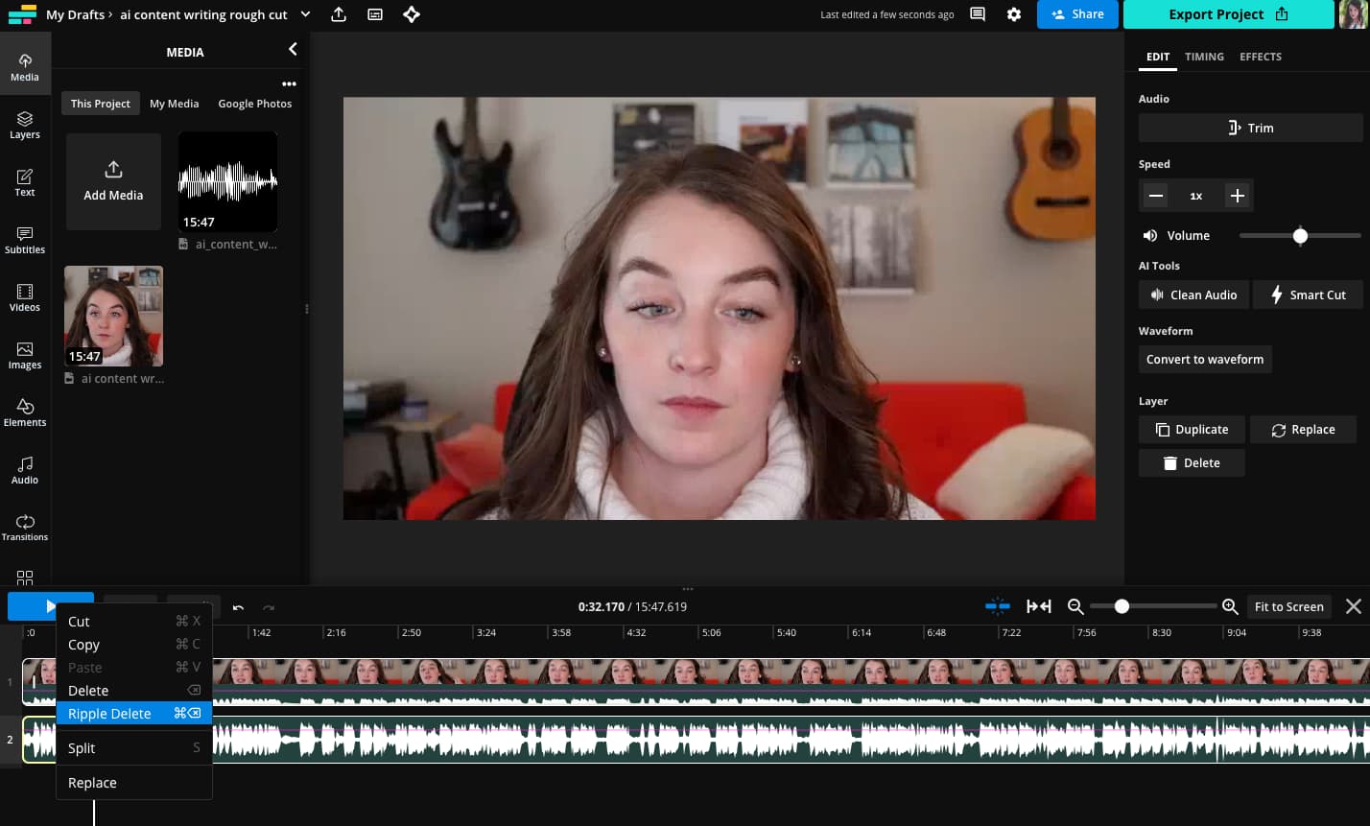Zoom out the timeline with the magnifier icon
This screenshot has width=1370, height=826.
(1075, 606)
